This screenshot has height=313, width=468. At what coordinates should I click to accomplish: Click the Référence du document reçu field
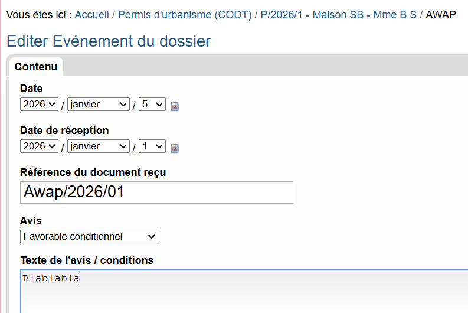click(156, 193)
